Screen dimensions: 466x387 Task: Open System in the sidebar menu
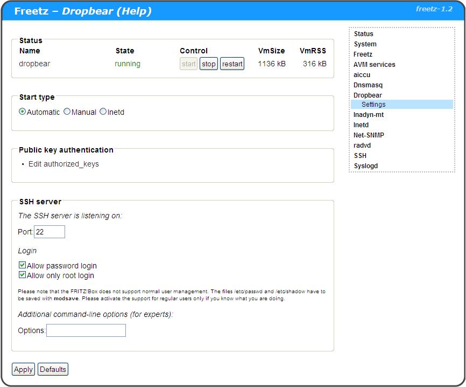(x=365, y=44)
